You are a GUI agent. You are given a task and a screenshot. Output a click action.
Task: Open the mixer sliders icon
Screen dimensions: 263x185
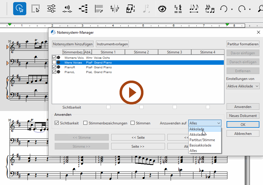click(x=51, y=9)
